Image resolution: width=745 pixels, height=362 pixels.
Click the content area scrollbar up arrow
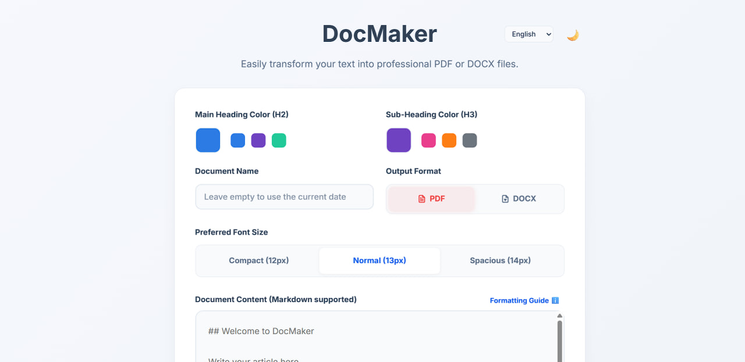[560, 316]
